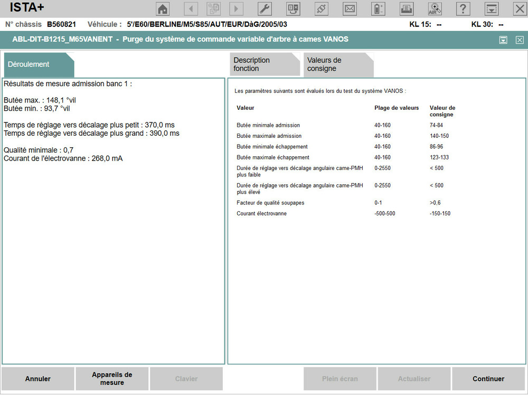Viewport: 528px width, 396px height.
Task: Select the Déroulement tab
Action: point(39,64)
